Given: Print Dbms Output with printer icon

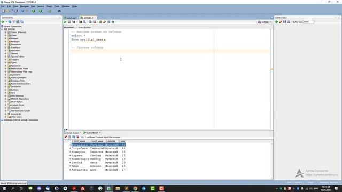Looking at the screenshot, I should 289,22.
